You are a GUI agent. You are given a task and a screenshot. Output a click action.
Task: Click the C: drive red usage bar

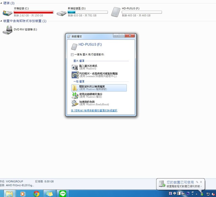(x=34, y=12)
